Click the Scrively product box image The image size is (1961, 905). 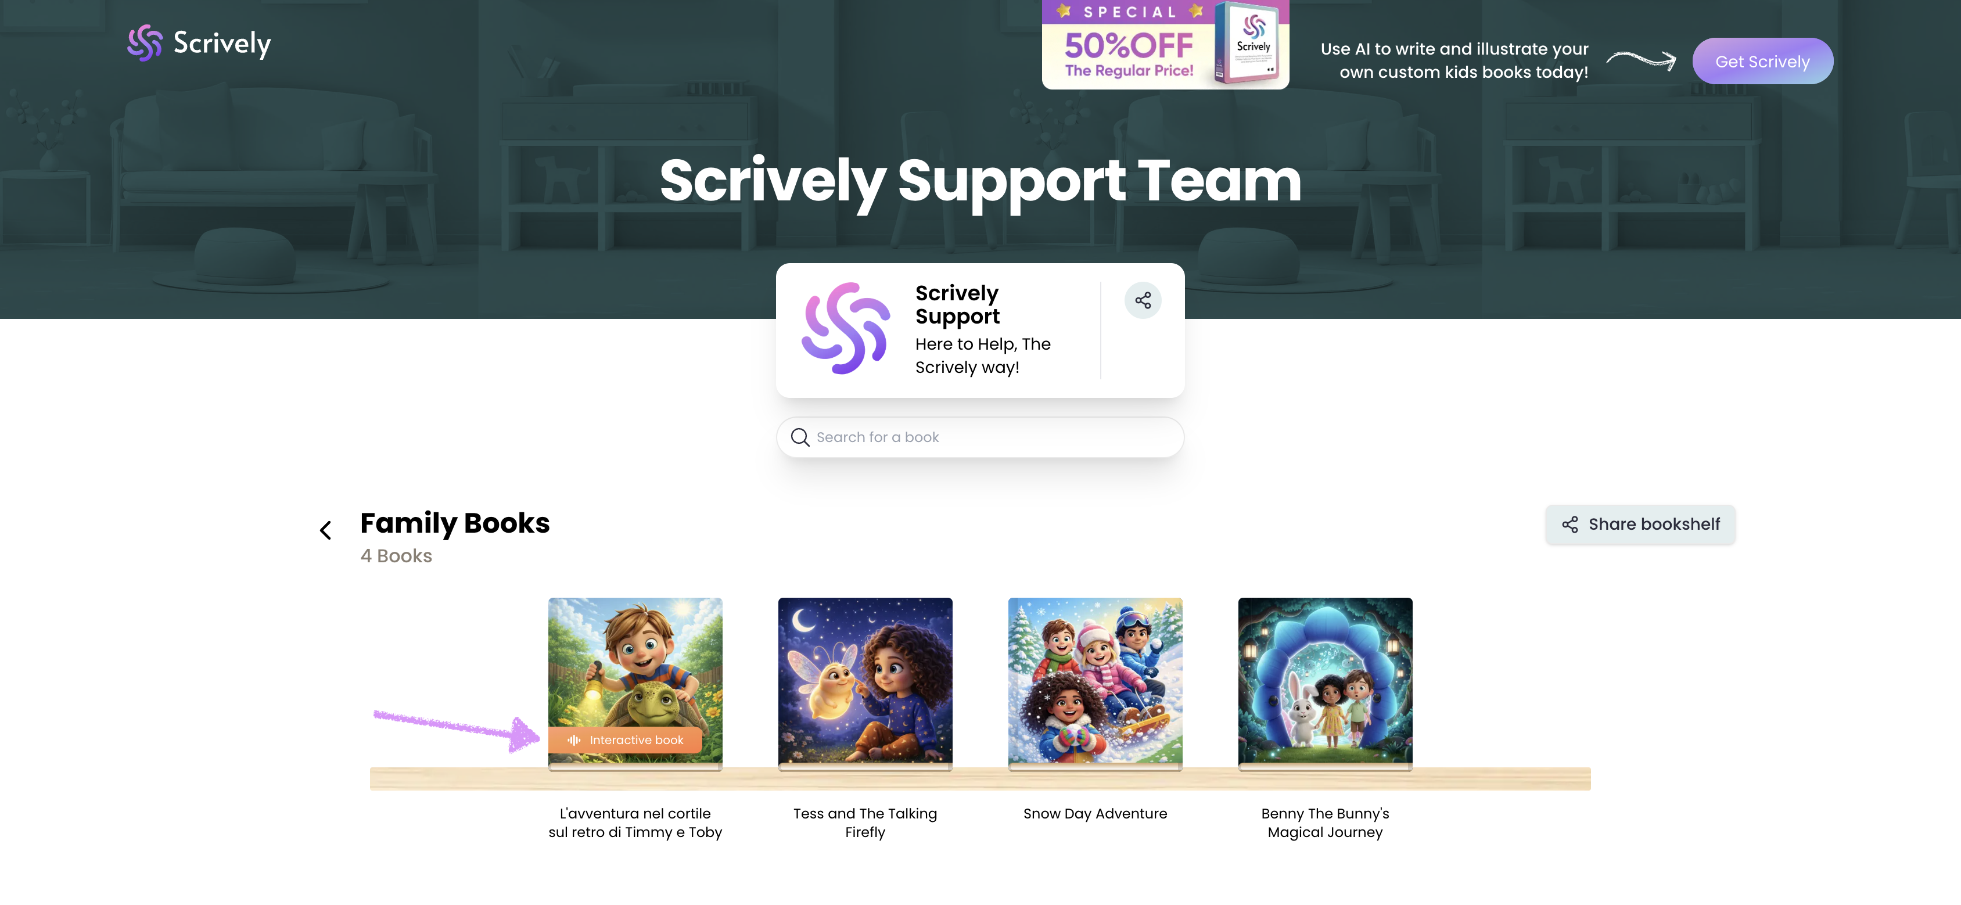click(x=1249, y=44)
